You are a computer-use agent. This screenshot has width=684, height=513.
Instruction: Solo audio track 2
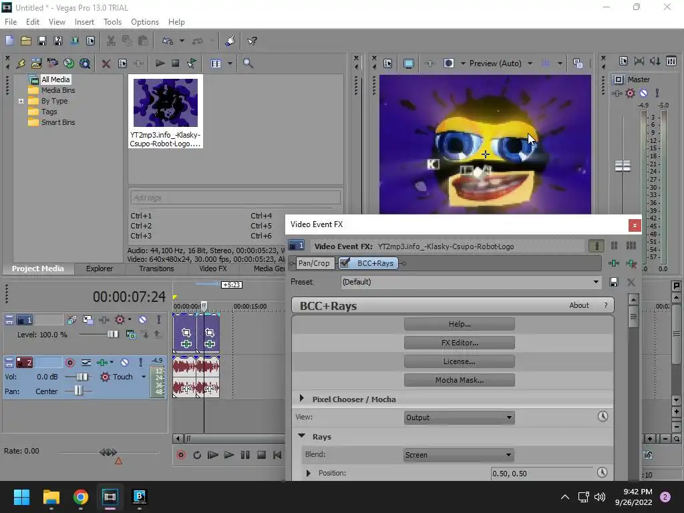[x=140, y=362]
